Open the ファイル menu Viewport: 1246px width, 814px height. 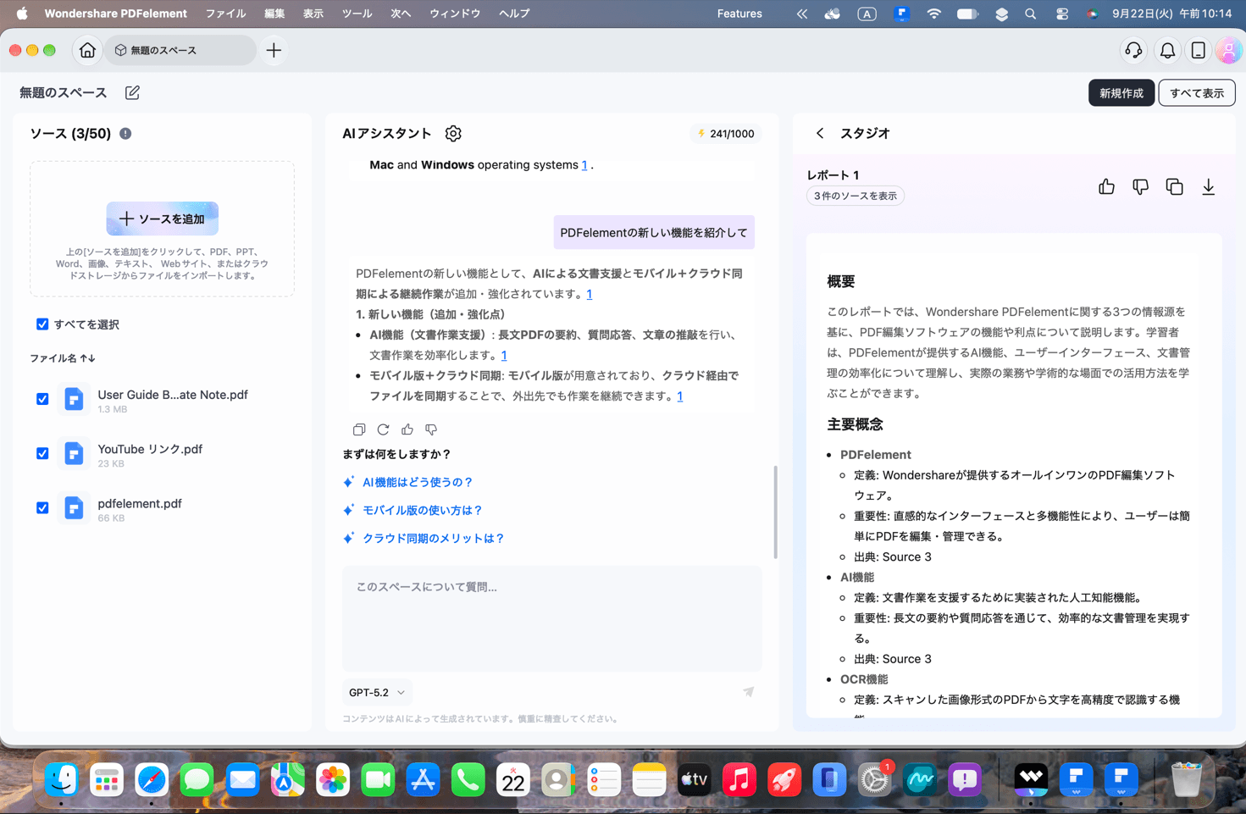click(225, 14)
